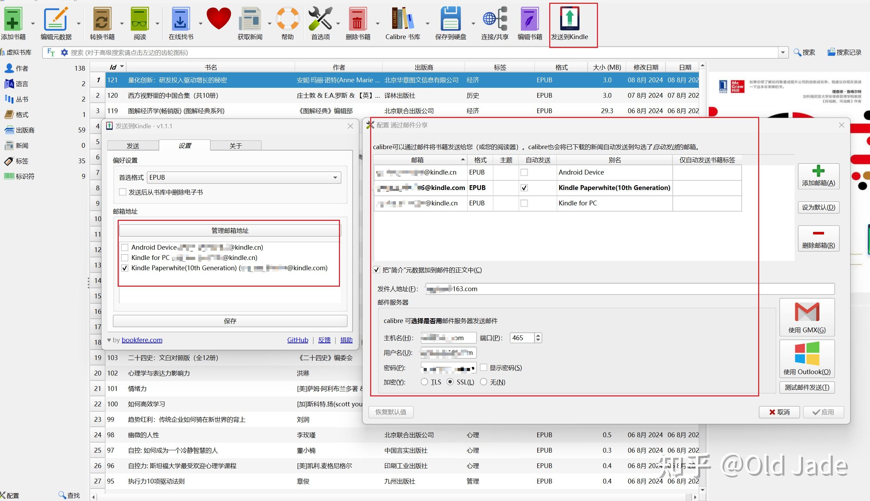Click Save (保存) in Send to Kindle dialog
Viewport: 870px width, 501px height.
coord(230,321)
